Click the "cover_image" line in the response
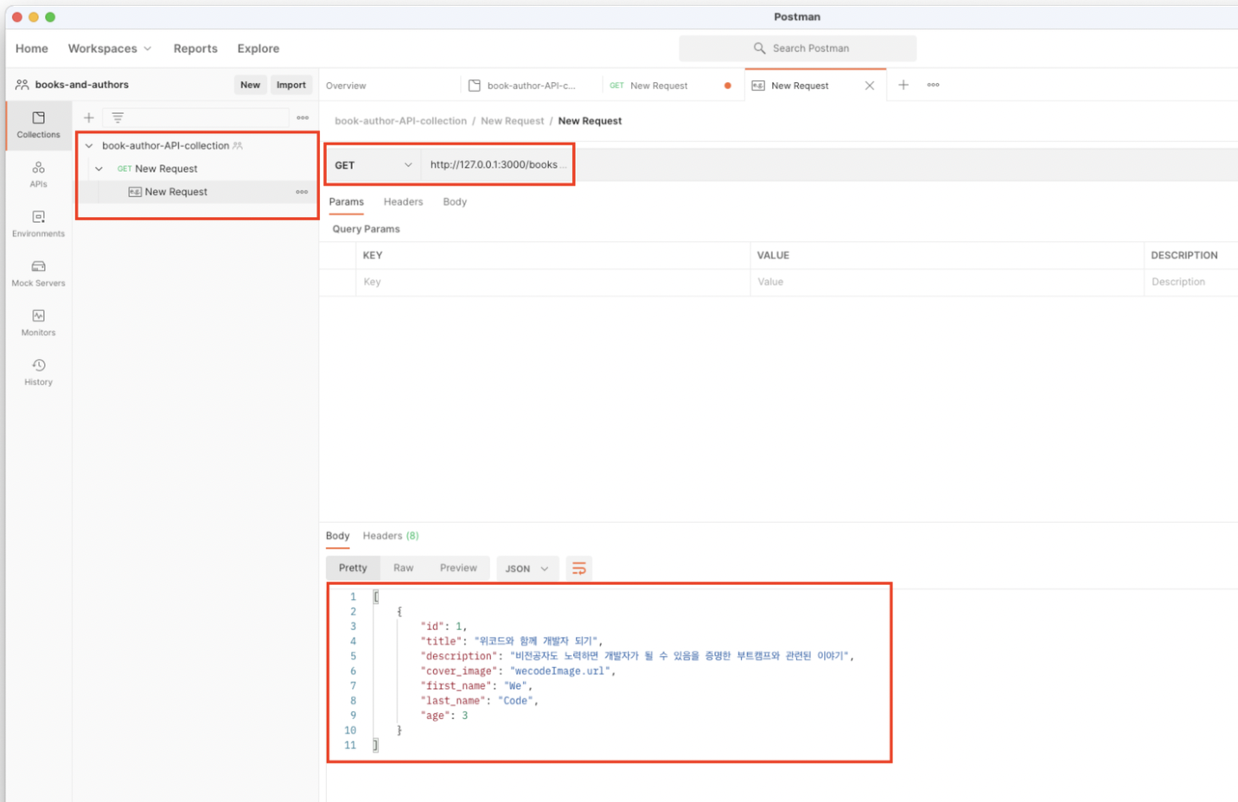This screenshot has width=1238, height=802. pyautogui.click(x=518, y=671)
